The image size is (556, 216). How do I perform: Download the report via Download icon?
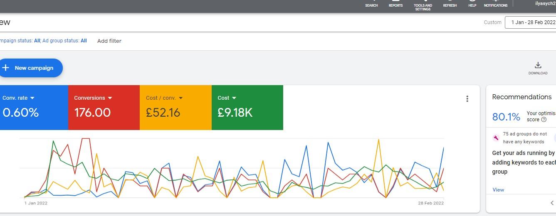(x=538, y=68)
